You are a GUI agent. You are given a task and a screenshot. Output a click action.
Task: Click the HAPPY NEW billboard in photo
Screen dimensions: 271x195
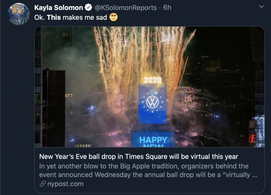[153, 140]
